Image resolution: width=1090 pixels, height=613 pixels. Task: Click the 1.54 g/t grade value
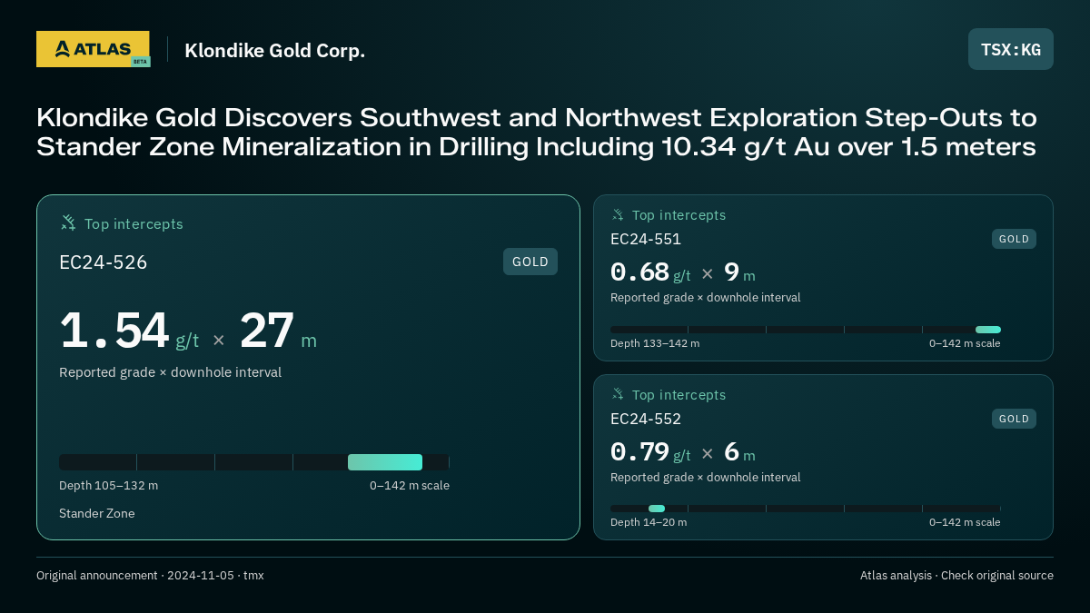(x=129, y=331)
